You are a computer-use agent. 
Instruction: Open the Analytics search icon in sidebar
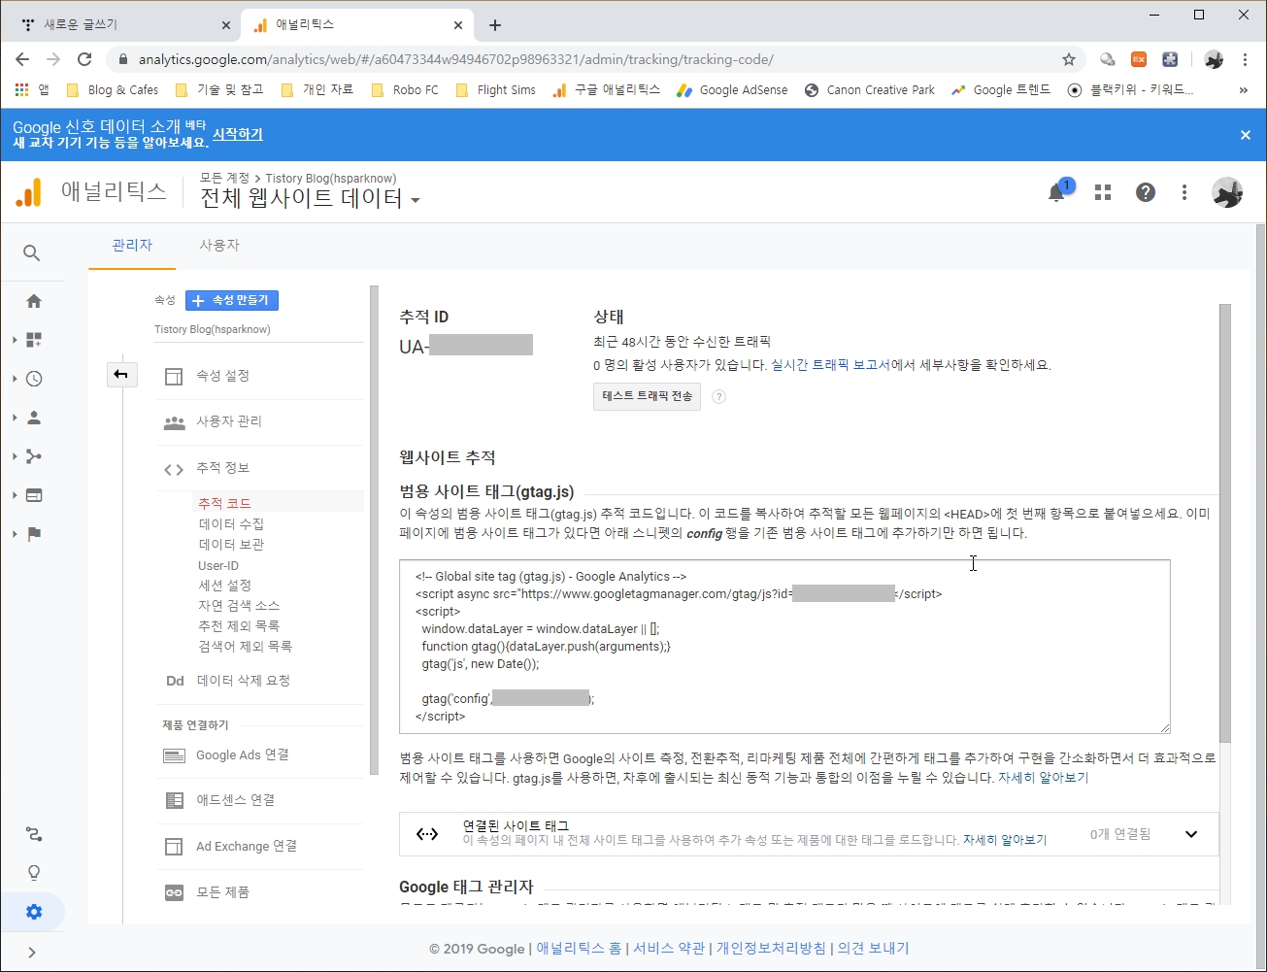(x=32, y=253)
